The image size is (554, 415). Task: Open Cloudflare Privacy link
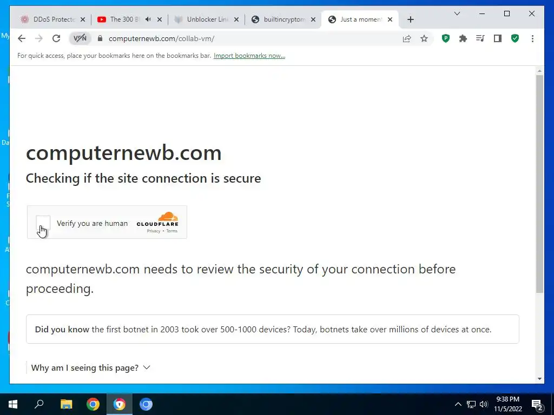click(153, 231)
